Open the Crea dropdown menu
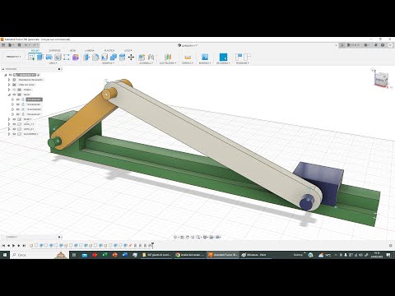Image resolution: width=395 pixels, height=296 pixels. point(53,63)
